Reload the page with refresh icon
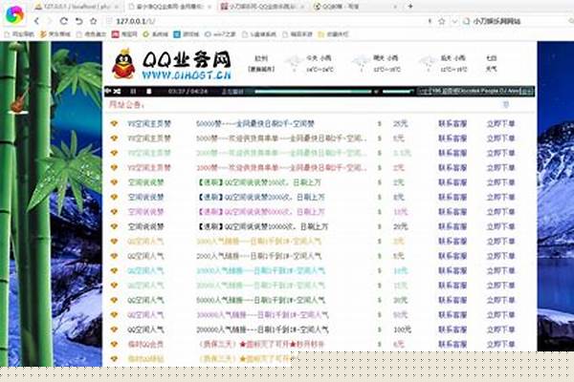 point(64,21)
